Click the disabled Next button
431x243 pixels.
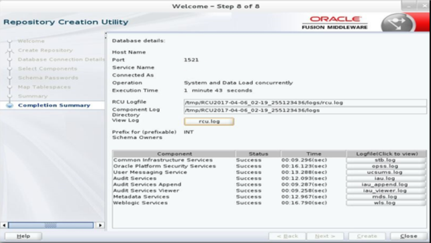pyautogui.click(x=325, y=236)
